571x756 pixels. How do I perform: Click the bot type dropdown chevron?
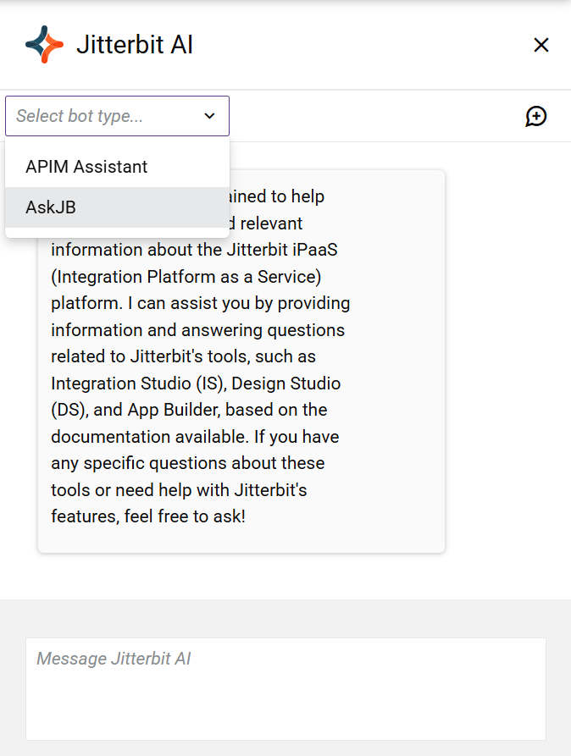coord(209,116)
